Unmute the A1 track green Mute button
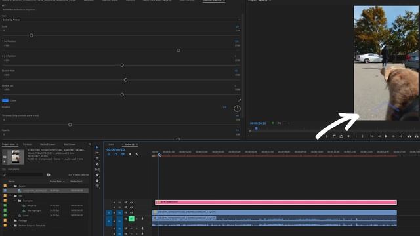 pos(131,218)
